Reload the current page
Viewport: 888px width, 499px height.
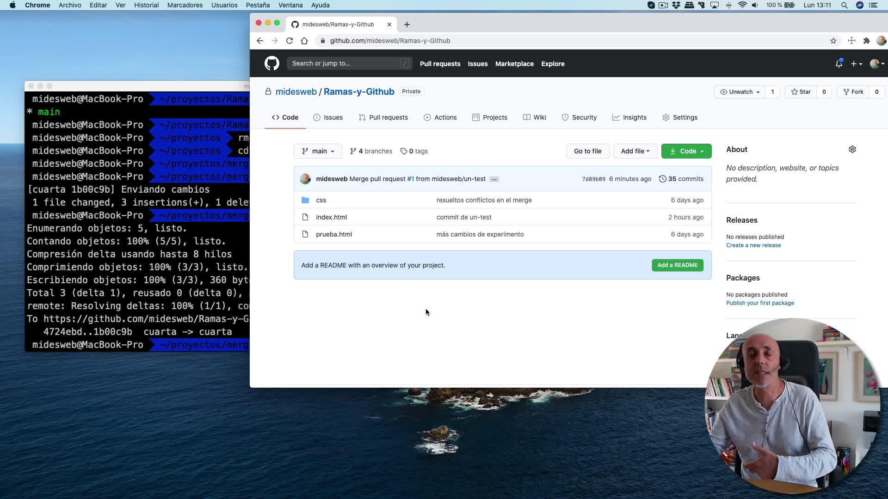coord(290,41)
